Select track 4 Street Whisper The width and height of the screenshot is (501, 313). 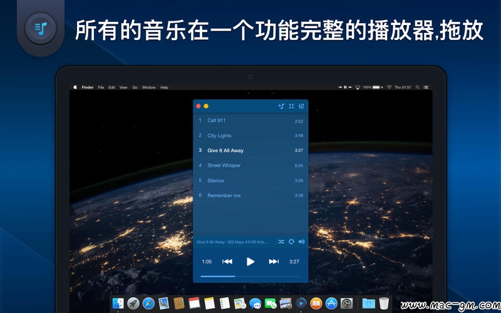point(250,165)
